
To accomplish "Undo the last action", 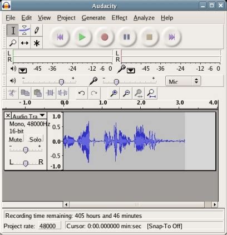I will (x=82, y=93).
